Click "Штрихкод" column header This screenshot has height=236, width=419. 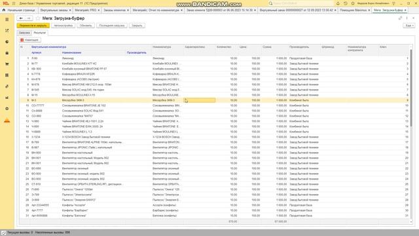click(x=327, y=47)
